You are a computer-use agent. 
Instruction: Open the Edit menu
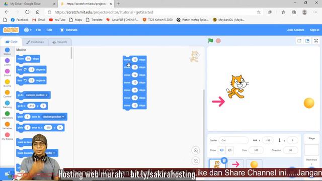pyautogui.click(x=49, y=30)
